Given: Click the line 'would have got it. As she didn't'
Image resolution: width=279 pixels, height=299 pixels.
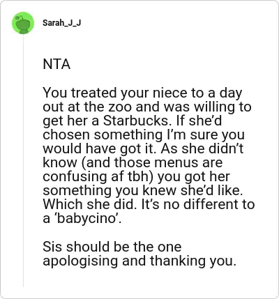Looking at the screenshot, I should point(143,148).
